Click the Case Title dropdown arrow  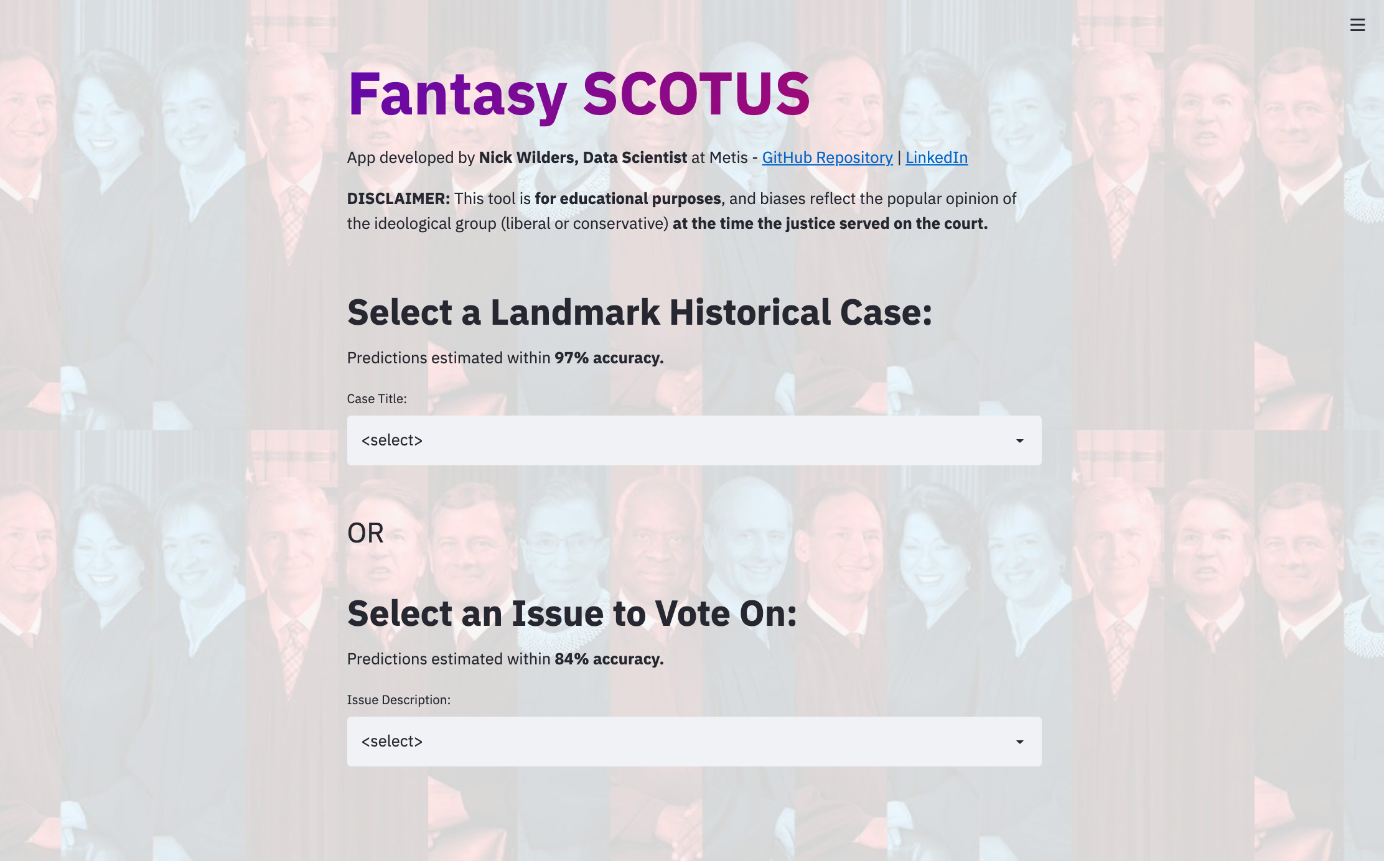1019,441
